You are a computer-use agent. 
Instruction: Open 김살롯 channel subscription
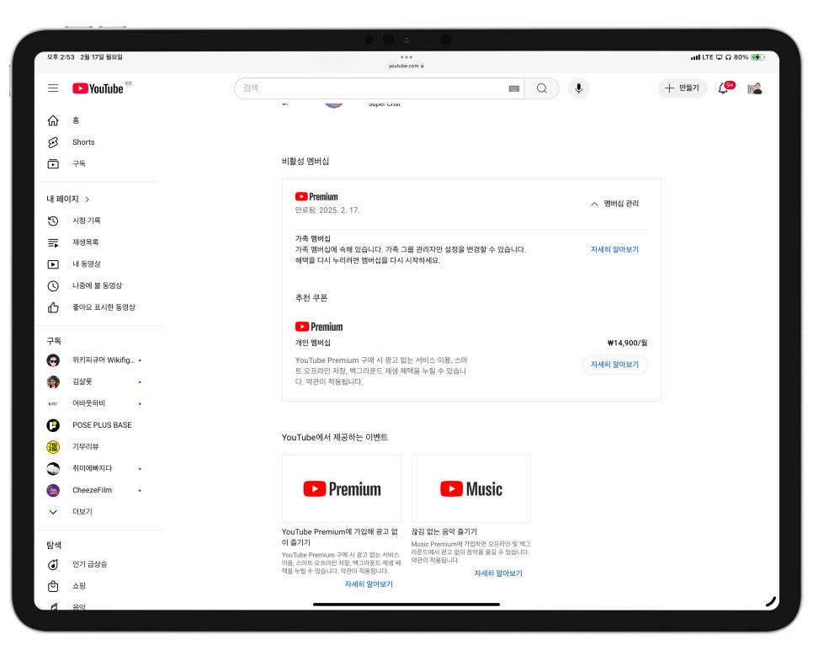click(82, 382)
